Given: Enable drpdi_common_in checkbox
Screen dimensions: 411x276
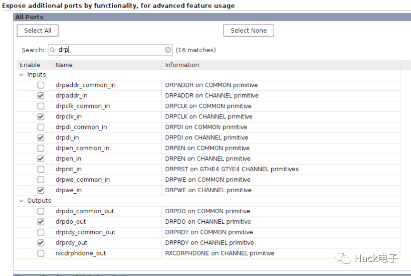Looking at the screenshot, I should point(41,127).
